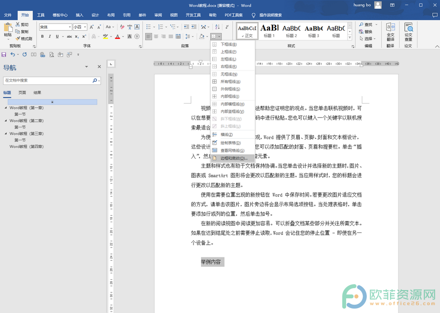Sort text with the A-Z sort icon
Screen dimensions: 440x313
(218, 27)
